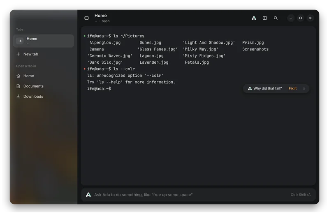Click 'Misty Ridges.jpg' entry
Image resolution: width=329 pixels, height=214 pixels.
tap(204, 56)
